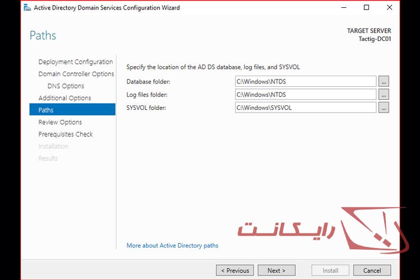
Task: Switch to the Additional Options step
Action: pos(64,98)
